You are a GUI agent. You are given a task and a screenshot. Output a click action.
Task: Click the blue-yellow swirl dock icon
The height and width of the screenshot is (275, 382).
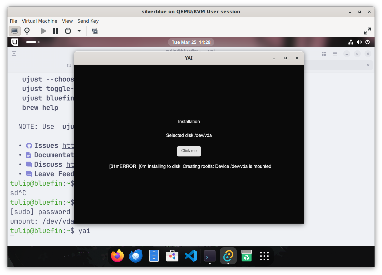click(x=228, y=256)
